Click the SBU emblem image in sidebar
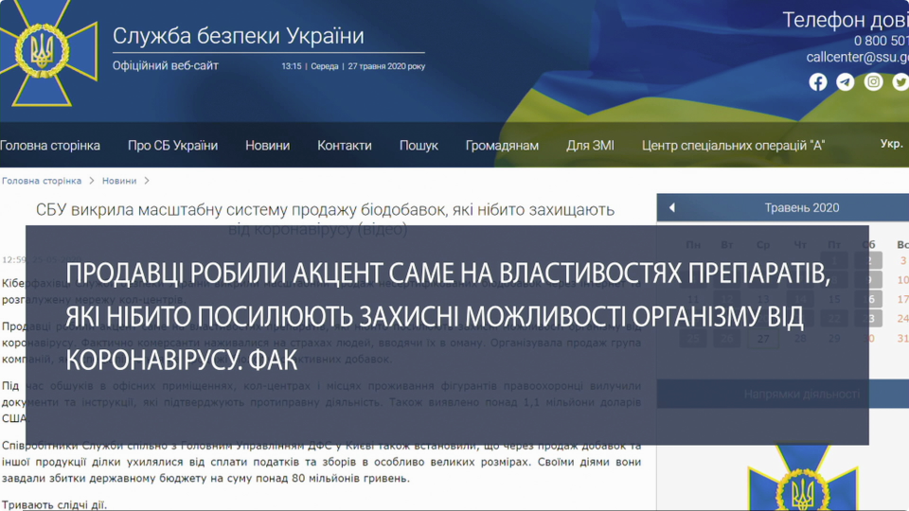Screen dimensions: 909x511 pos(802,478)
